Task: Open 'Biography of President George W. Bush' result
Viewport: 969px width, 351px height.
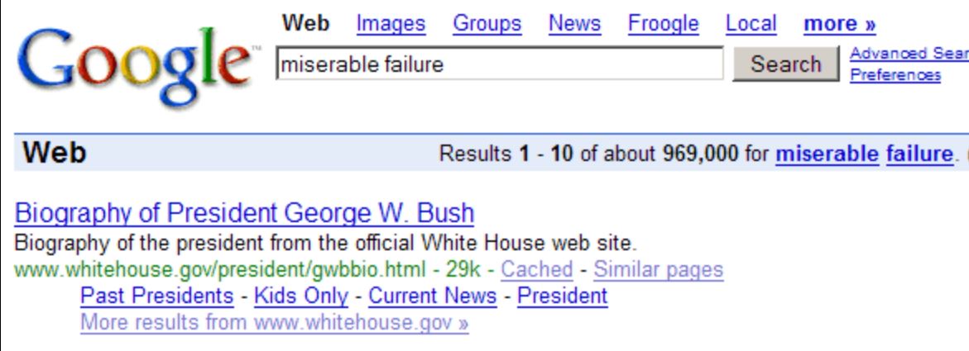Action: (x=244, y=213)
